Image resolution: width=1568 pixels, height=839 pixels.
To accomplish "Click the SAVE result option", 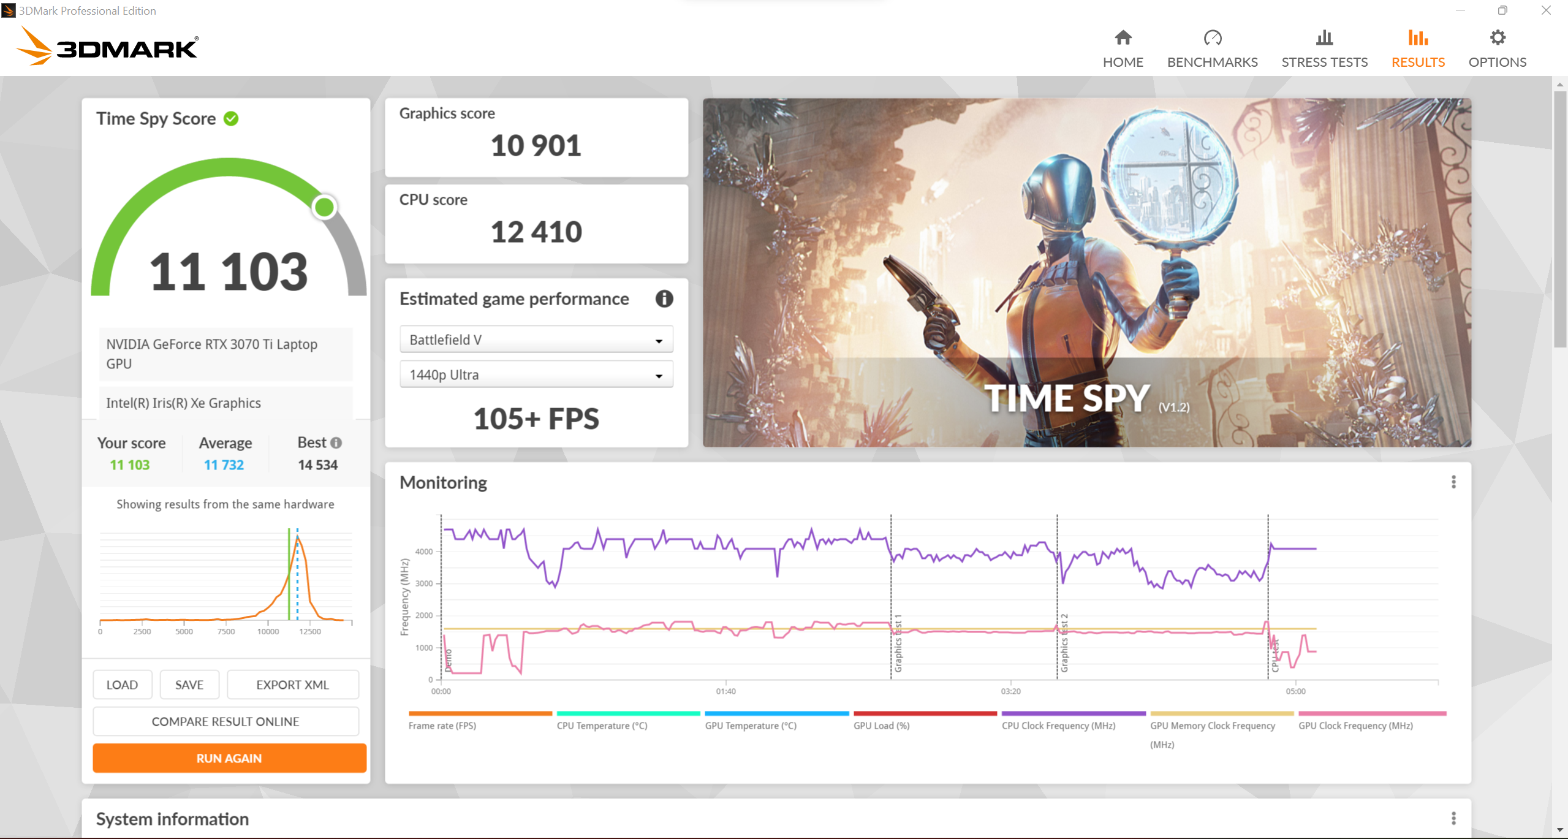I will pos(187,685).
